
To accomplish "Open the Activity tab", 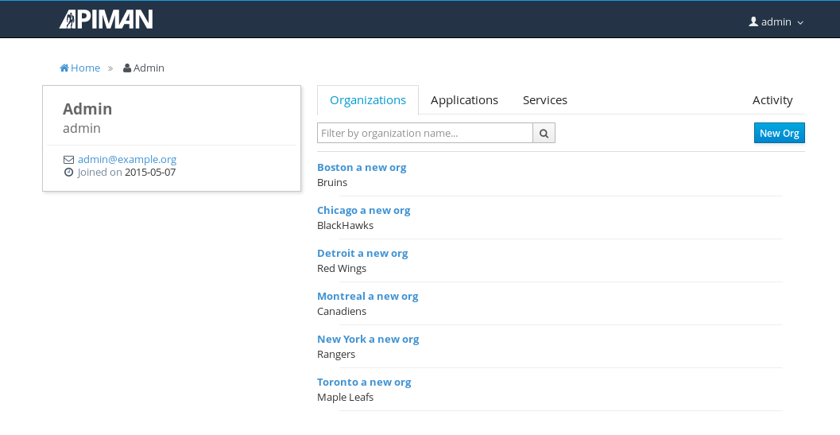I will click(x=772, y=99).
